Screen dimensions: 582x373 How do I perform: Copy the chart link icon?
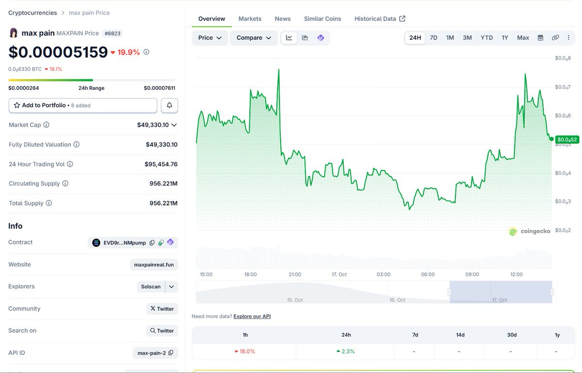click(x=555, y=38)
